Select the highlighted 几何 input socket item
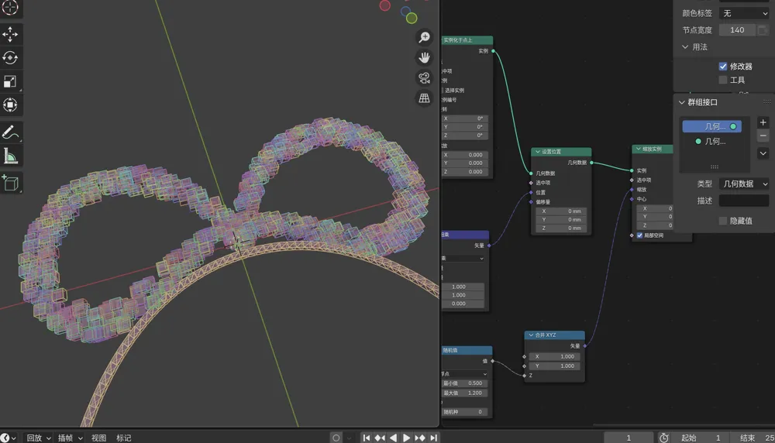The width and height of the screenshot is (775, 443). (x=711, y=126)
